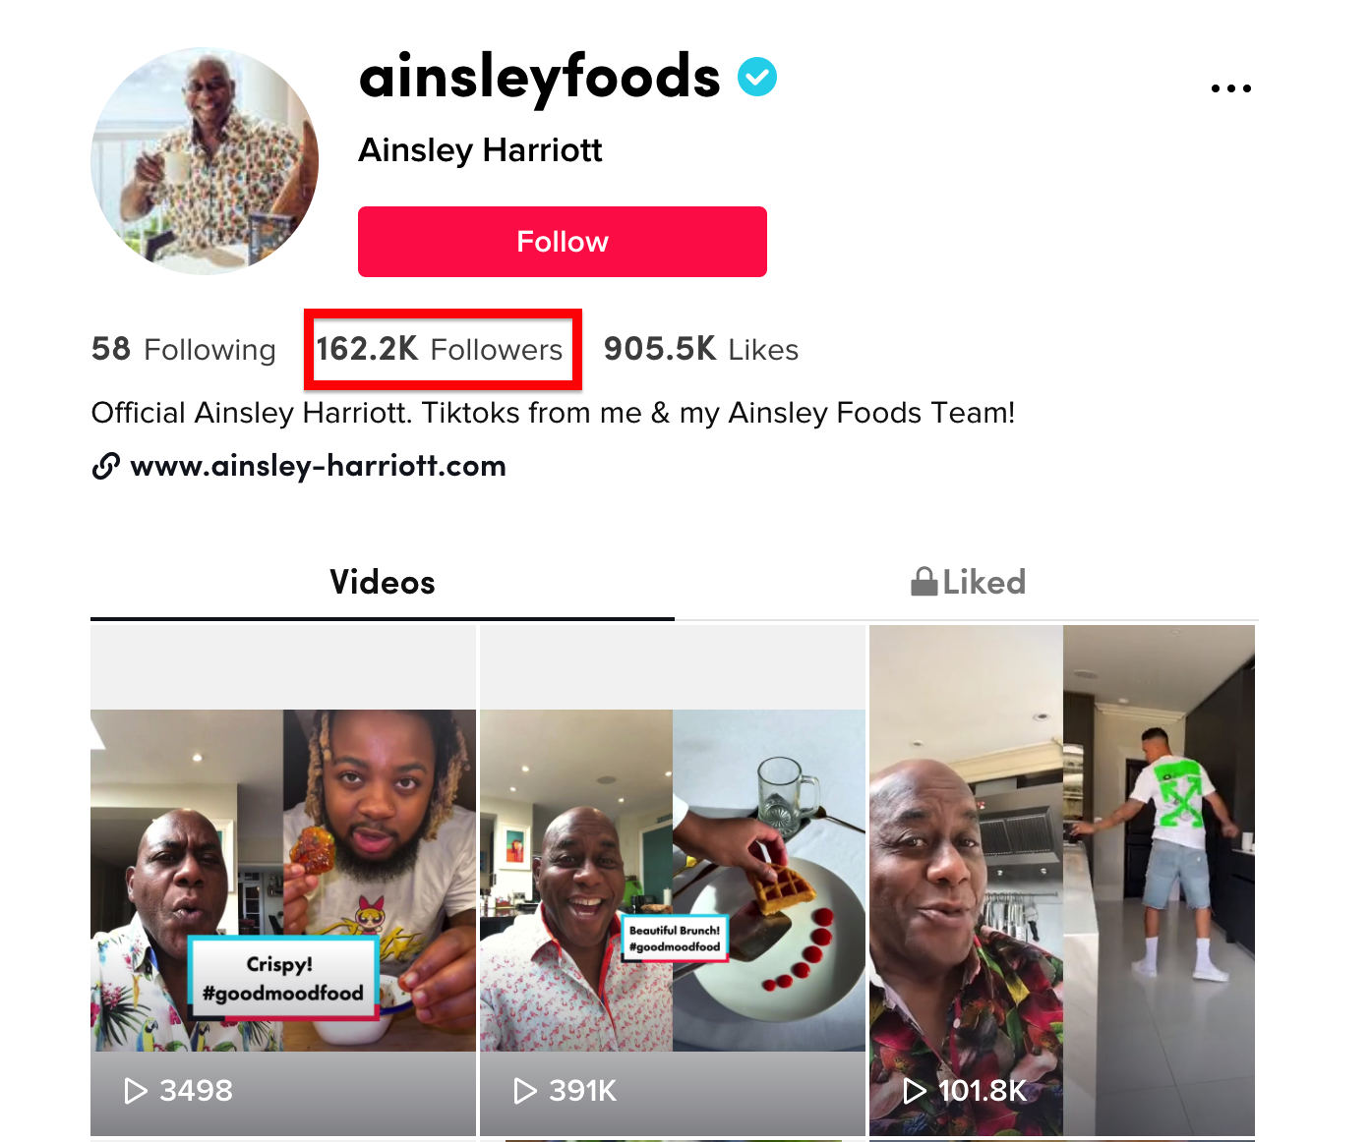Click the 905.5K Likes count
1371x1142 pixels.
701,349
